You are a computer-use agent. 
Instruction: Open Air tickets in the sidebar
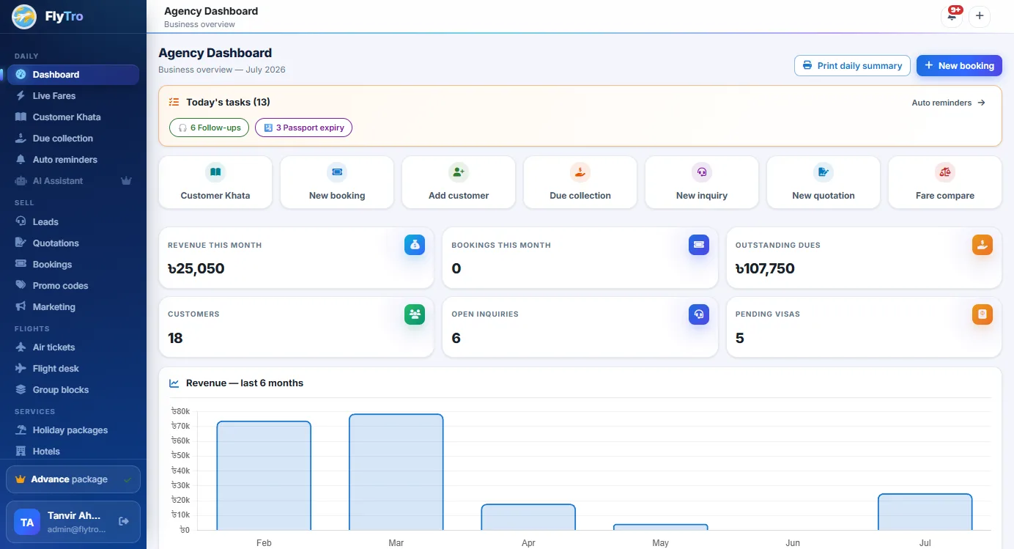click(73, 347)
